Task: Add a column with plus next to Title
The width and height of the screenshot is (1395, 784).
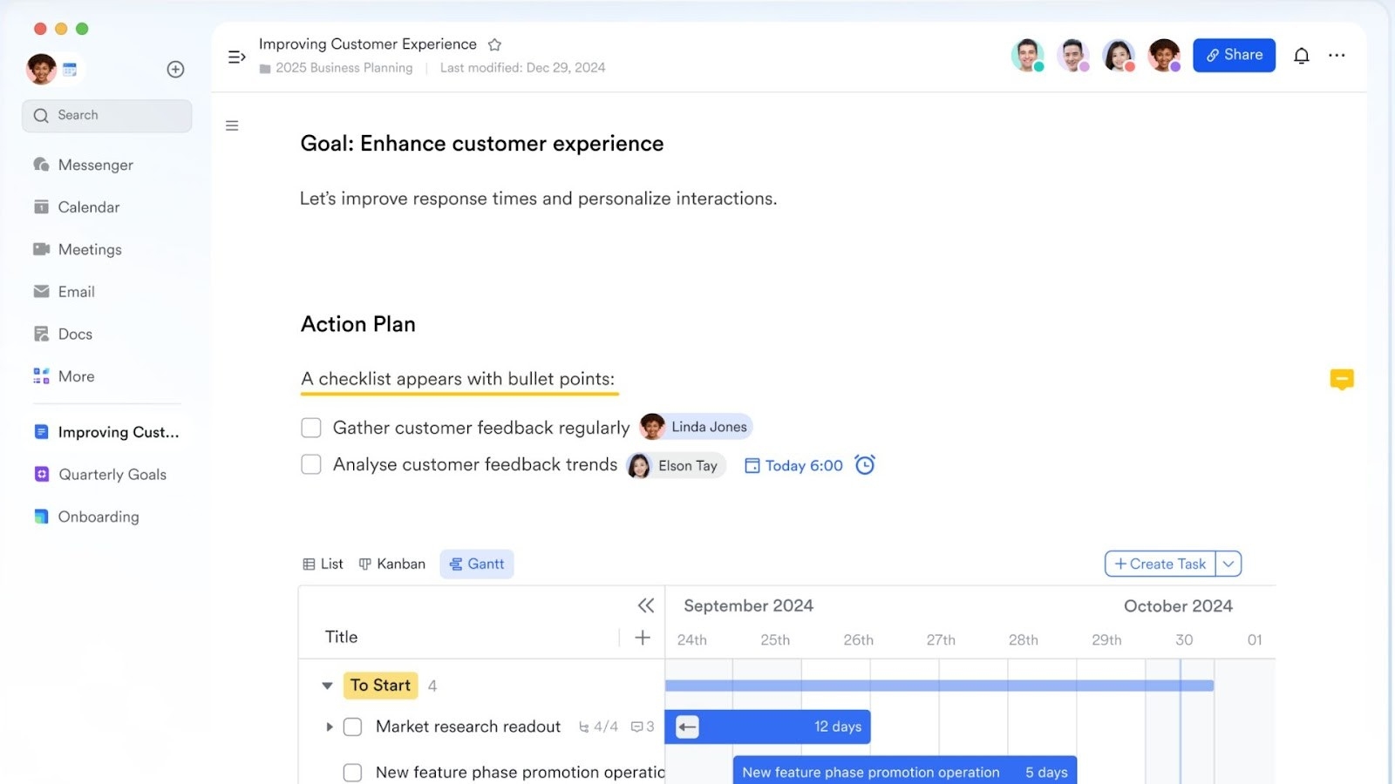Action: pos(643,638)
